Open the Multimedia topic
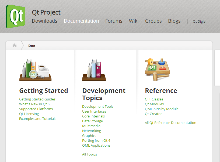 [x=91, y=126]
